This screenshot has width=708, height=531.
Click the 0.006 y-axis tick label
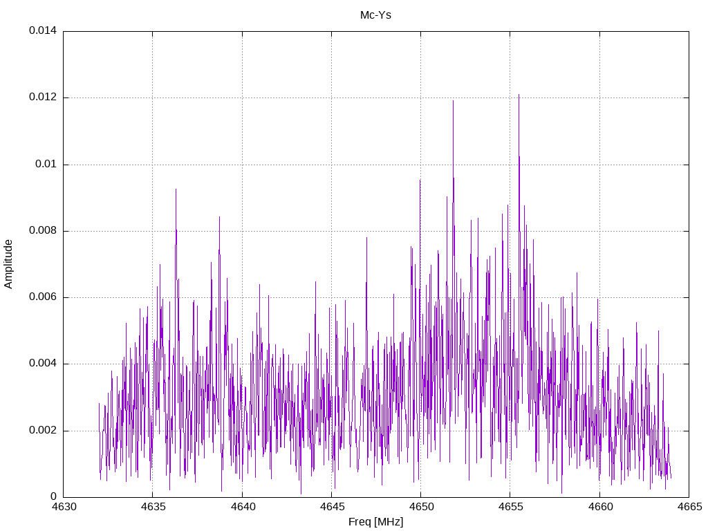[x=43, y=297]
